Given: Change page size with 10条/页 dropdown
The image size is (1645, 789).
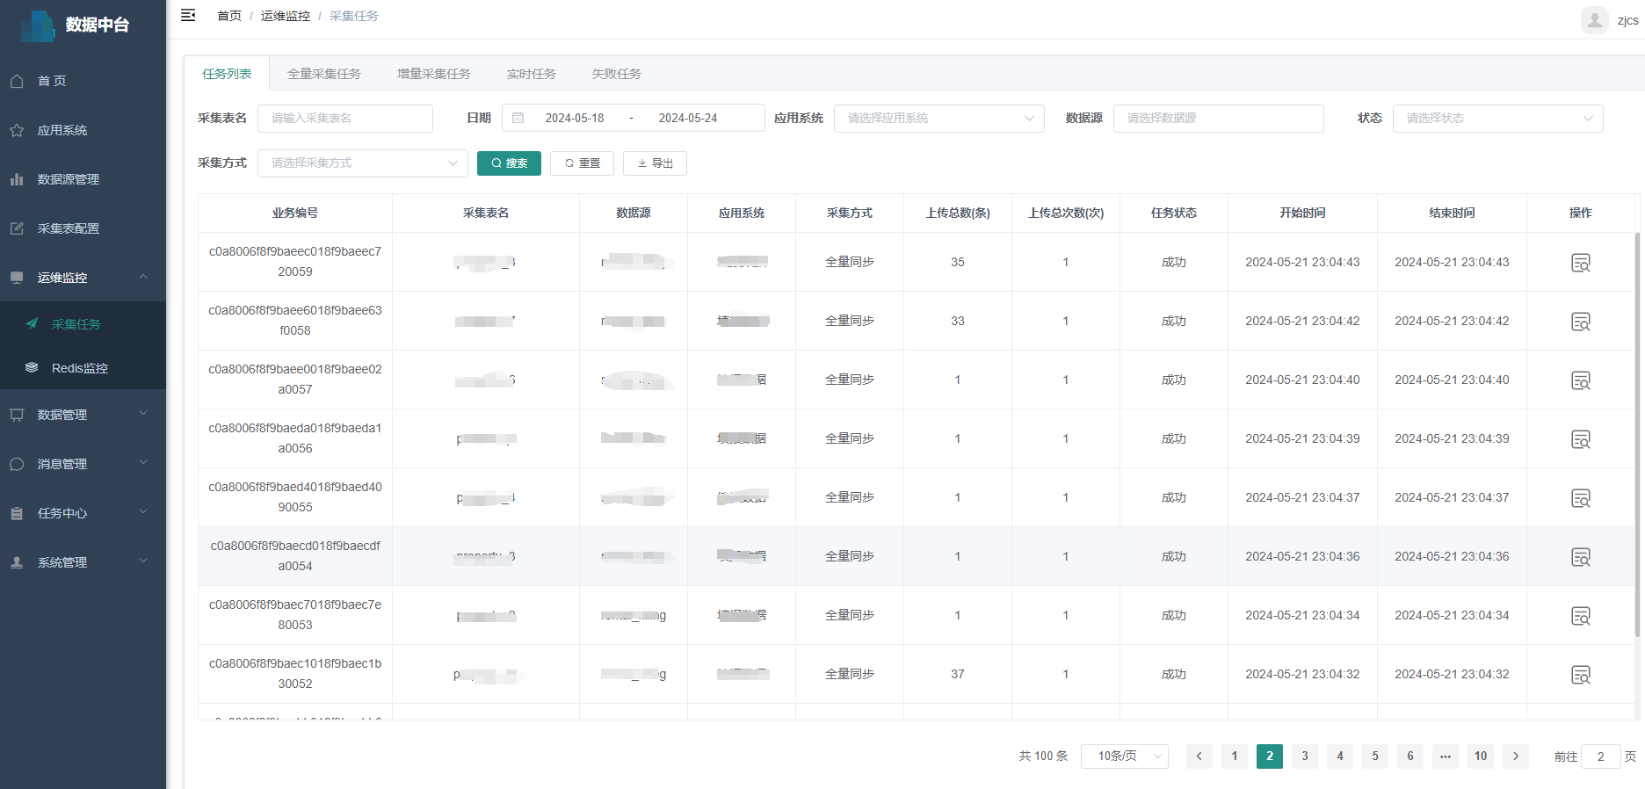Looking at the screenshot, I should 1124,756.
